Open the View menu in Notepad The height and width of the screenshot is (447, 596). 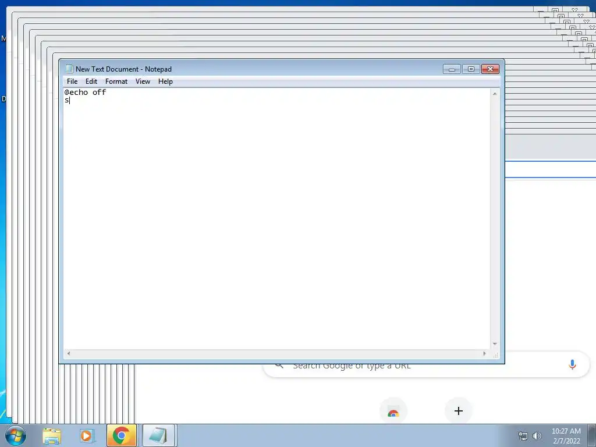[x=143, y=81]
